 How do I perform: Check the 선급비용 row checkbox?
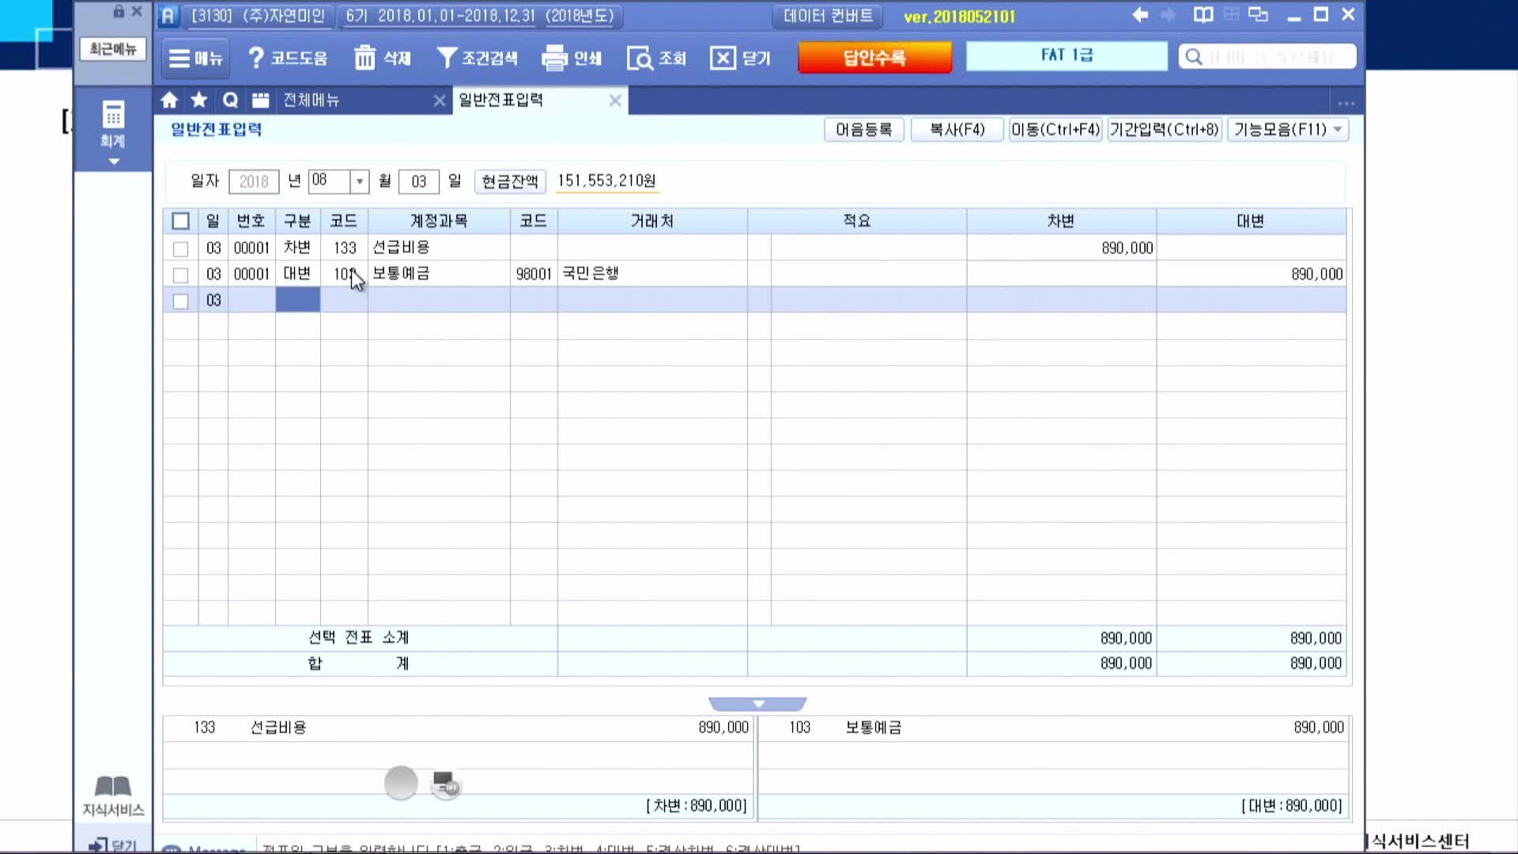180,249
